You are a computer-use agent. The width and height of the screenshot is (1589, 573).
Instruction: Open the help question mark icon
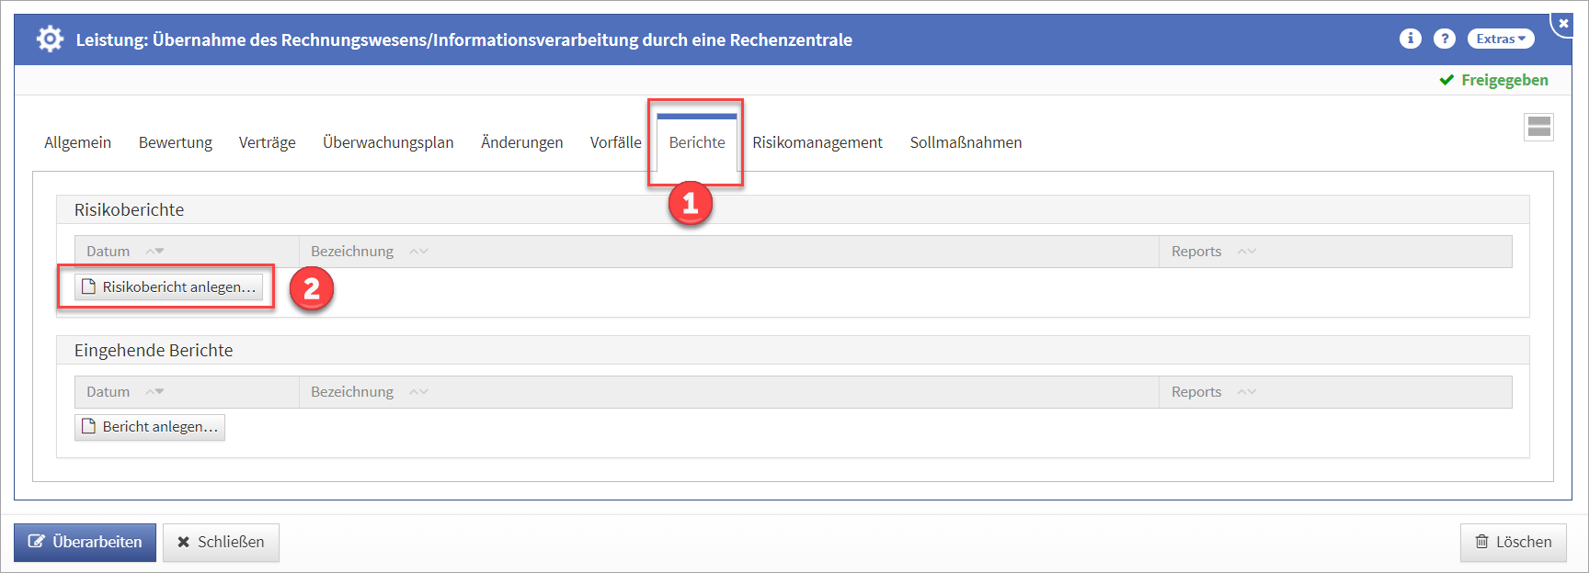point(1445,39)
